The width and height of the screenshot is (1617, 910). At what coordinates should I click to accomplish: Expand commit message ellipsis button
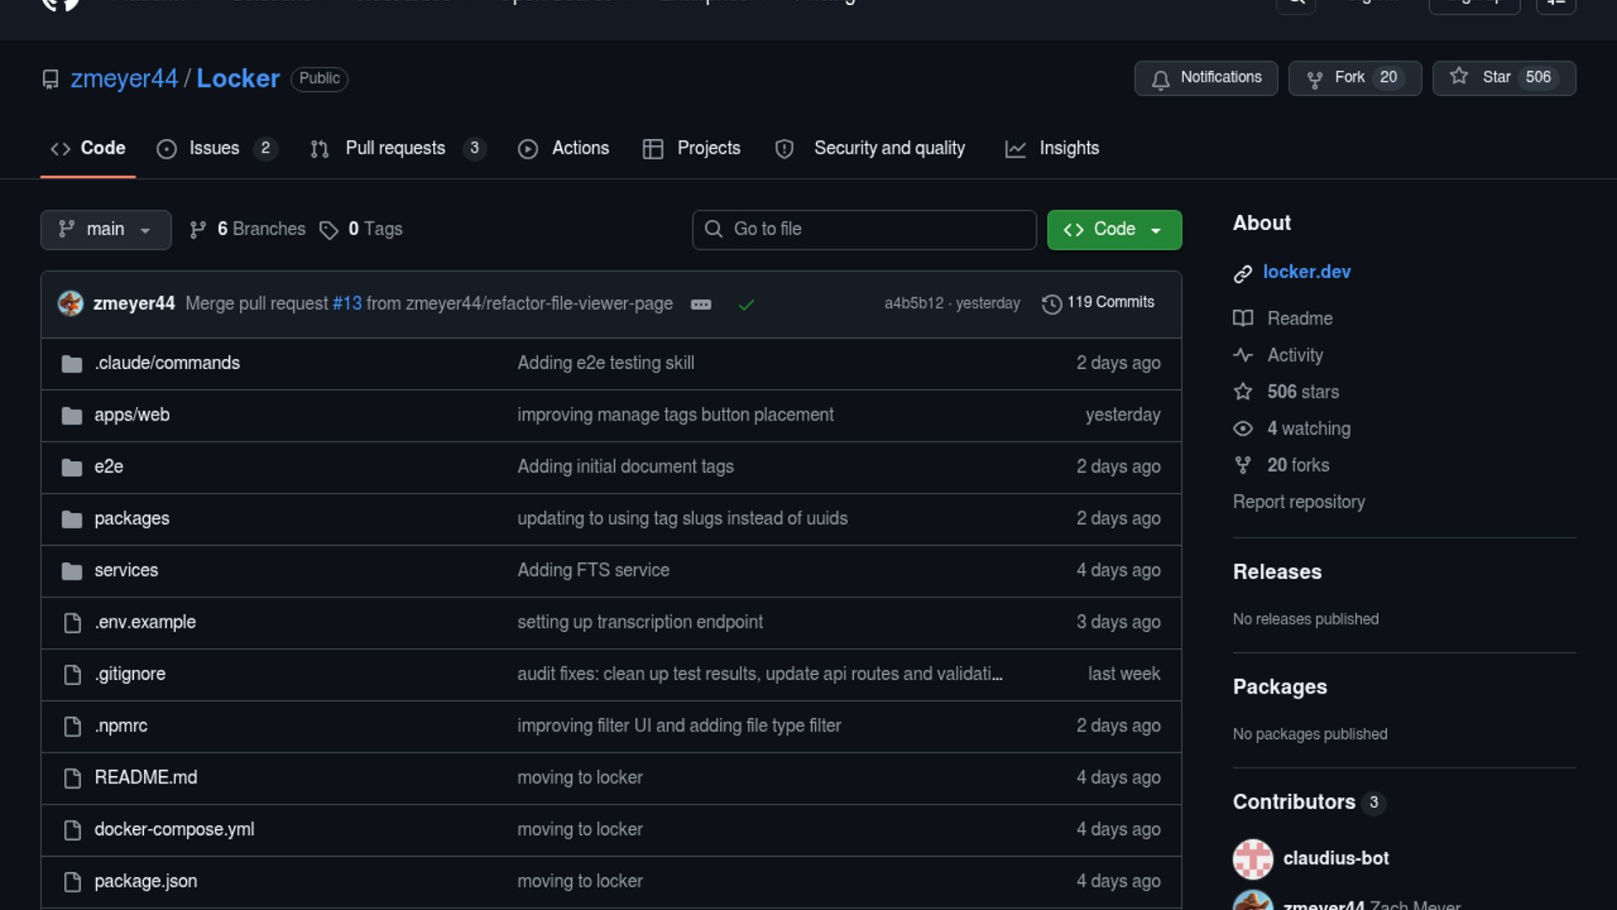(x=701, y=305)
